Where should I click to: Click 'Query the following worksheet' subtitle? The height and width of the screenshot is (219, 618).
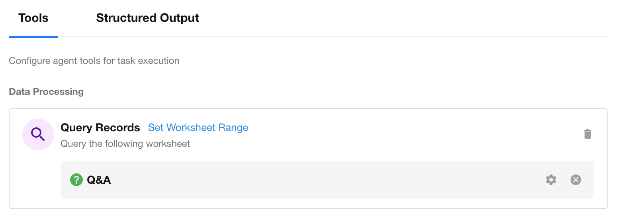[x=125, y=144]
